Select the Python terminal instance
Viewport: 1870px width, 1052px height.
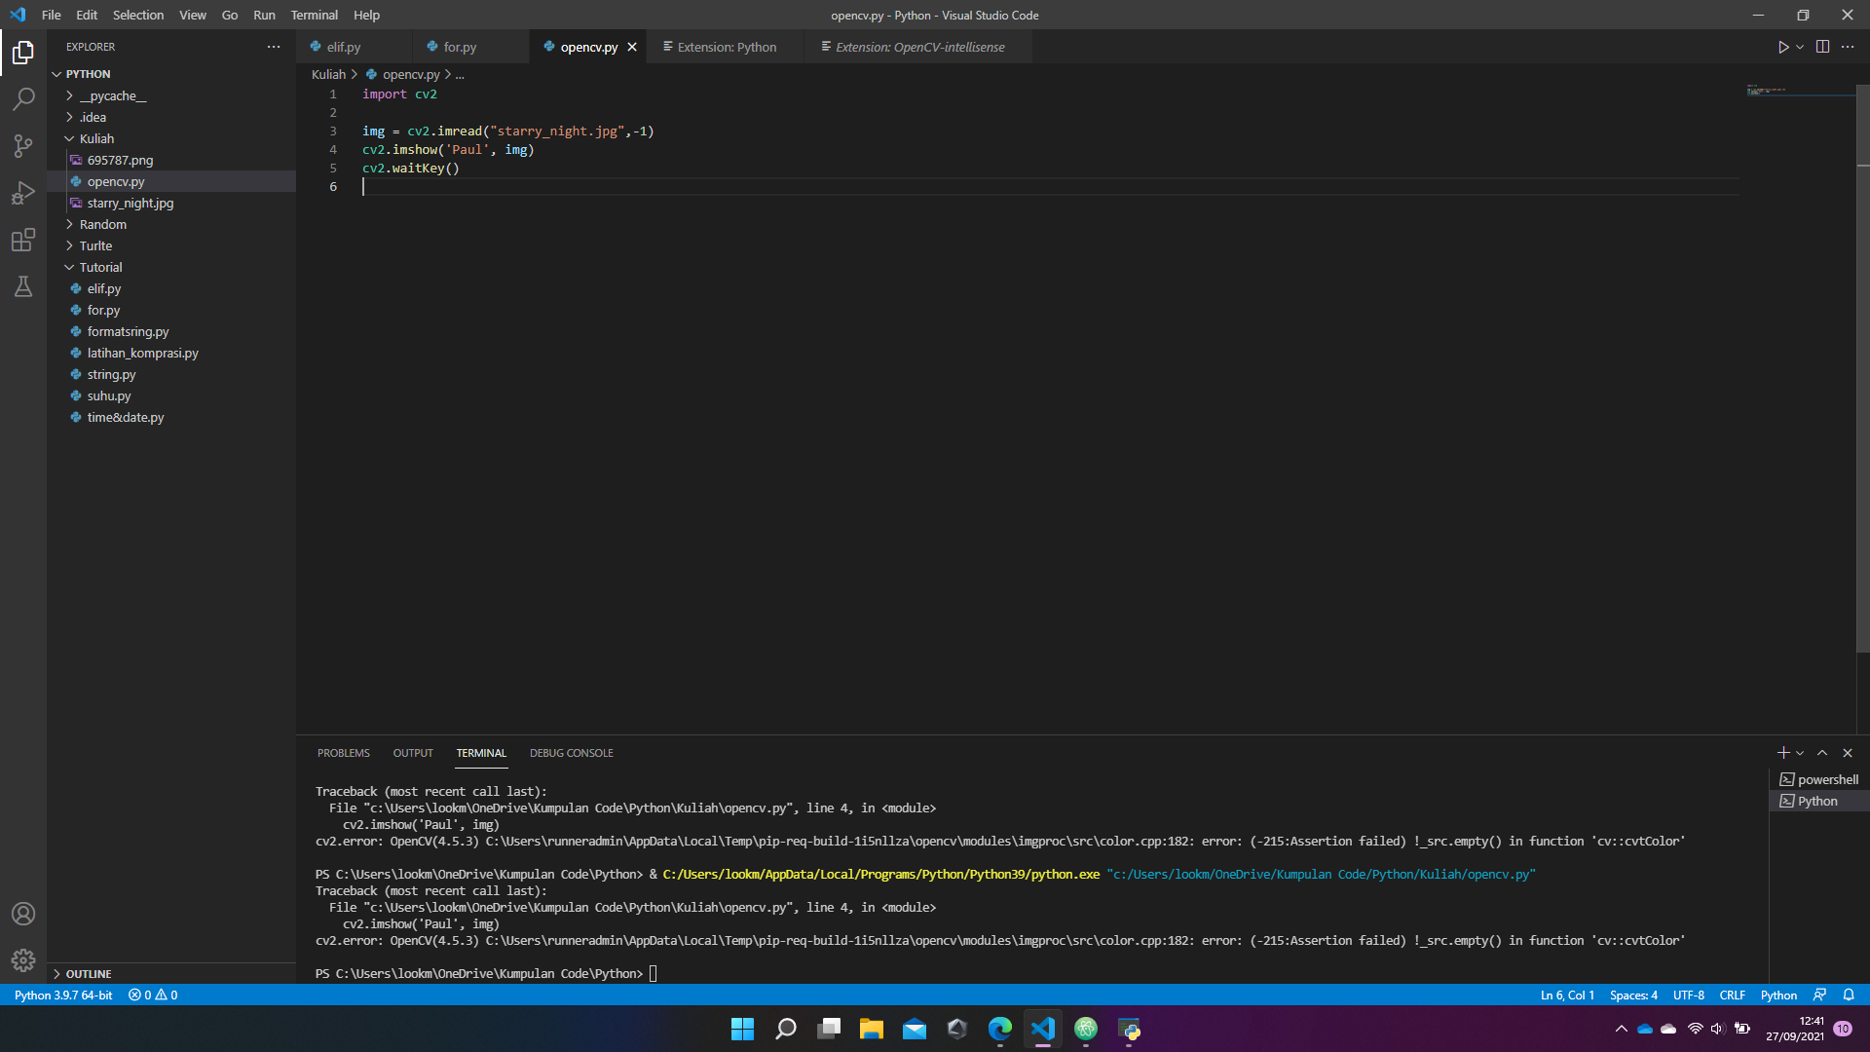(x=1818, y=801)
